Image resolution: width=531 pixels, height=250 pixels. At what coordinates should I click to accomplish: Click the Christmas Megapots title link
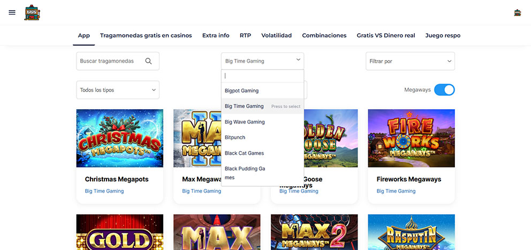pos(117,179)
